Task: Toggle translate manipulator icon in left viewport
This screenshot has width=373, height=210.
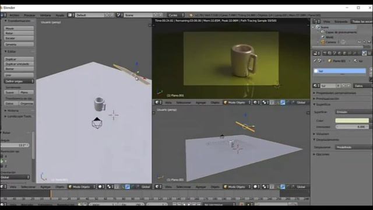Action: point(128,187)
